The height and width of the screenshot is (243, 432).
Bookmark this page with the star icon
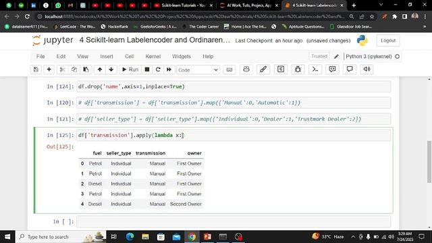pos(372,16)
